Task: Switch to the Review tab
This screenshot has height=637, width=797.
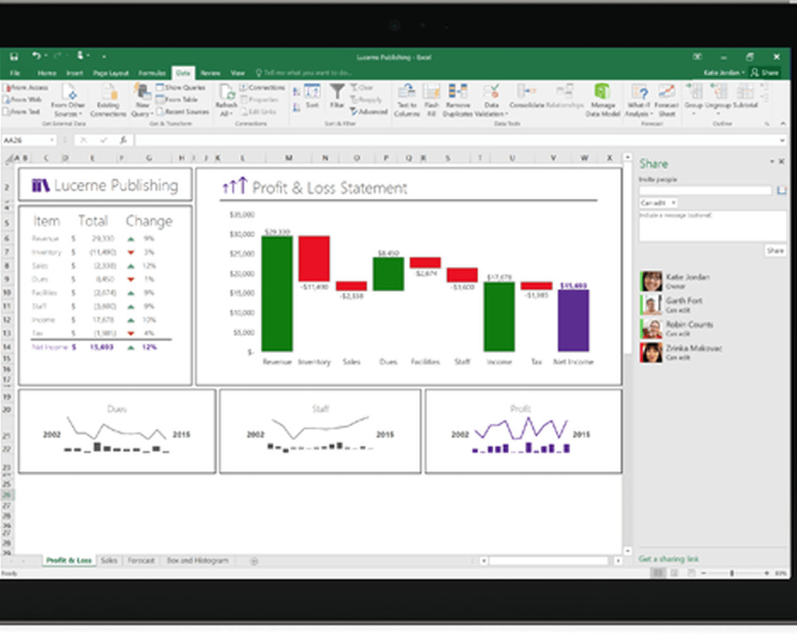Action: [210, 73]
